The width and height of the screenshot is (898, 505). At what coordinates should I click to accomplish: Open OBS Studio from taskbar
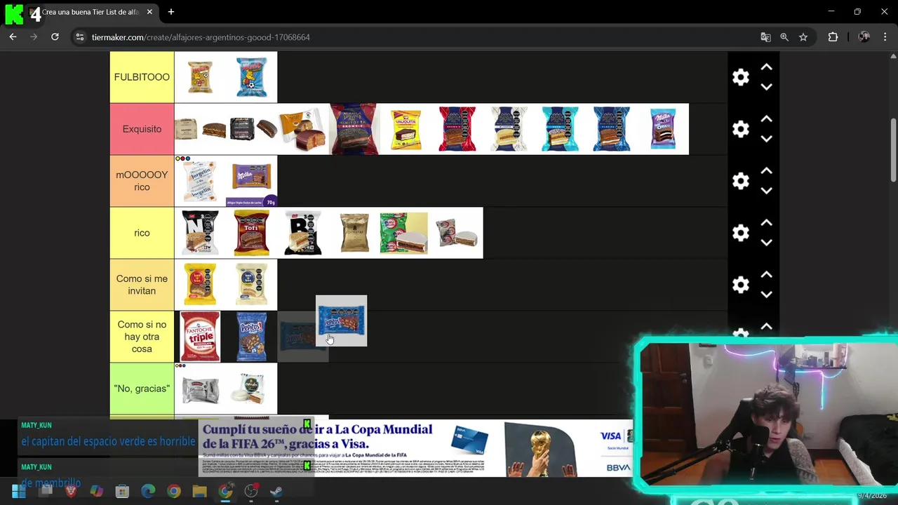pyautogui.click(x=250, y=492)
